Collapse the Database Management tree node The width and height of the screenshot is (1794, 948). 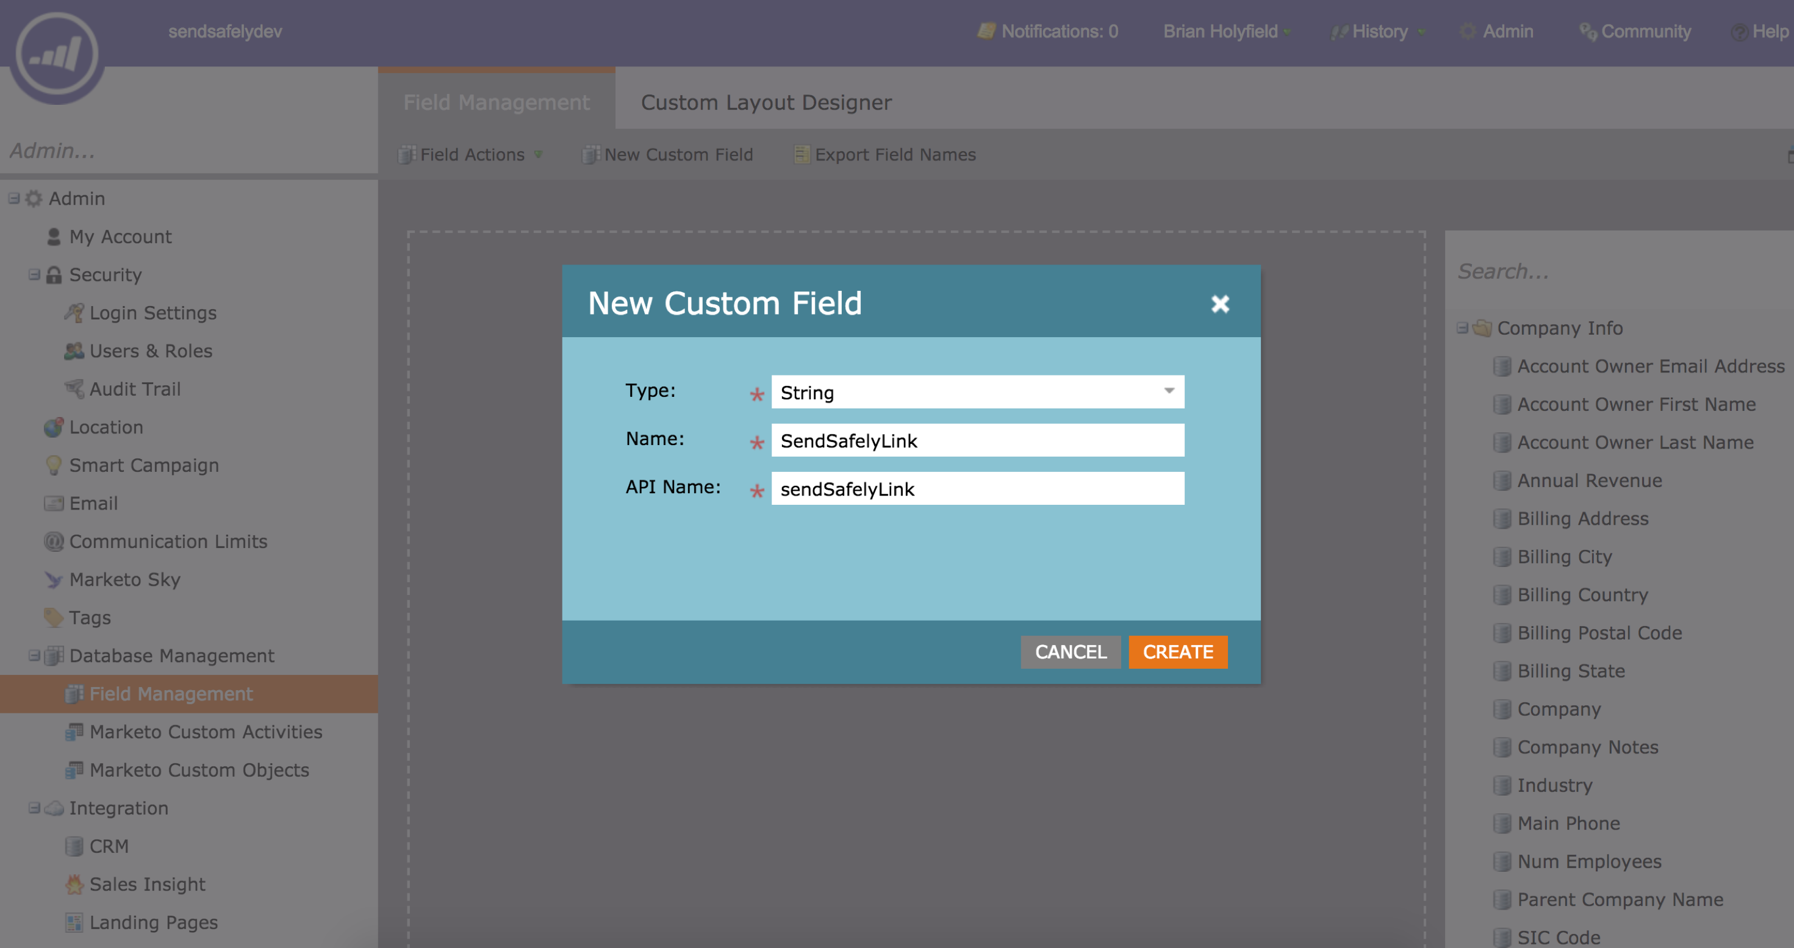(34, 655)
